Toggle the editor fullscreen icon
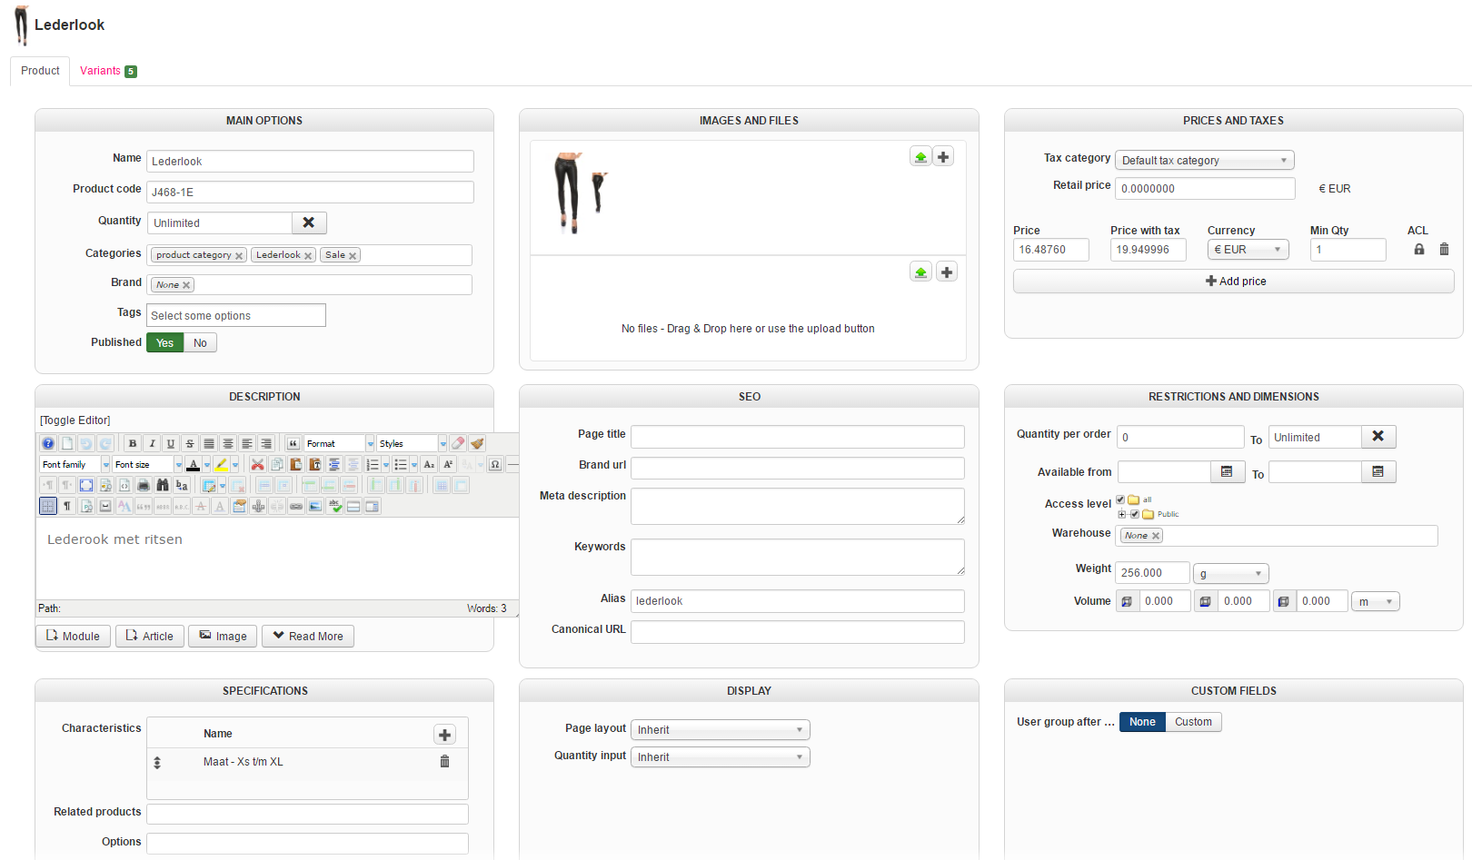The image size is (1472, 860). coord(86,485)
